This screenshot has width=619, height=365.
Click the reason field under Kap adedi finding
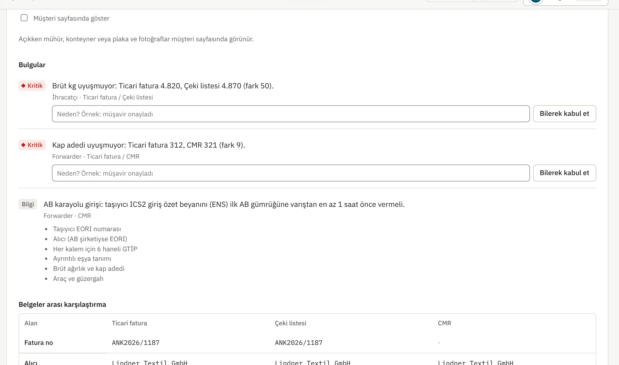(x=291, y=173)
